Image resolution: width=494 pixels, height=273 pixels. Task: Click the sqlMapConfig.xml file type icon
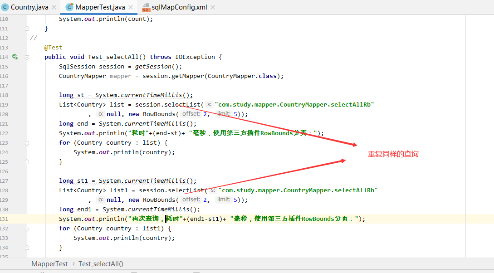(146, 7)
